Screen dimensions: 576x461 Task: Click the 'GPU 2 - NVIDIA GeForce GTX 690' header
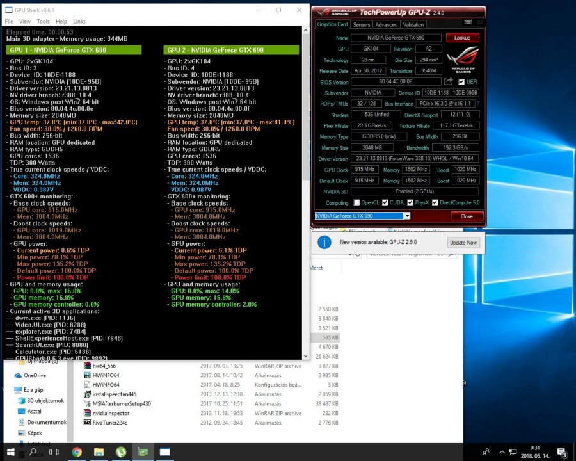pyautogui.click(x=232, y=50)
